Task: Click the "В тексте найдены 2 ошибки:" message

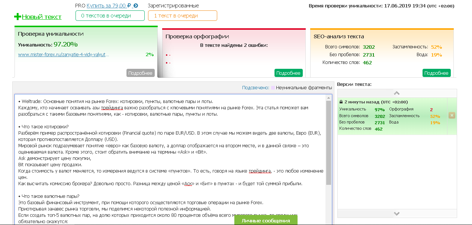Action: (x=234, y=45)
